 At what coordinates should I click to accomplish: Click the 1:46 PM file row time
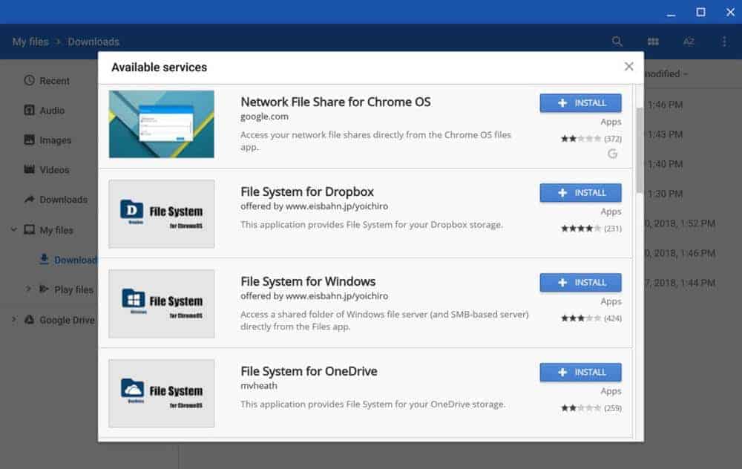coord(665,105)
